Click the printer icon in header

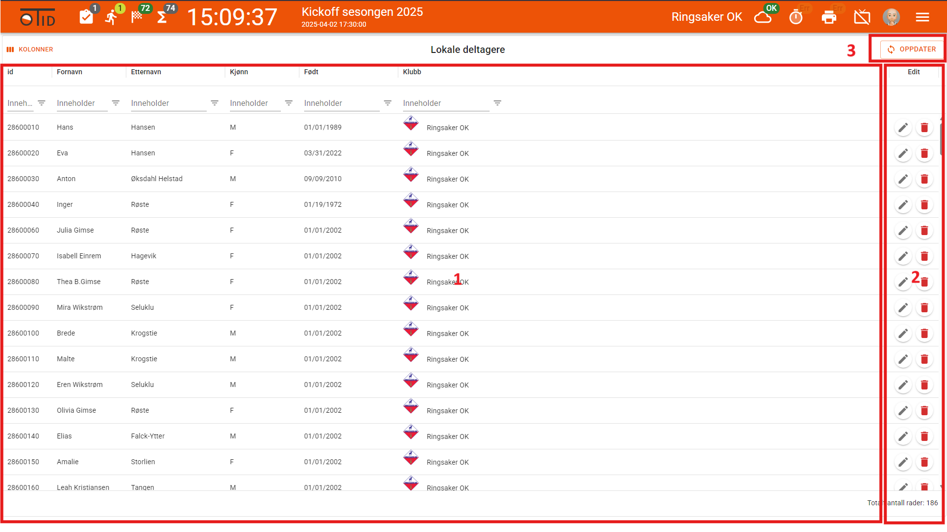click(829, 17)
